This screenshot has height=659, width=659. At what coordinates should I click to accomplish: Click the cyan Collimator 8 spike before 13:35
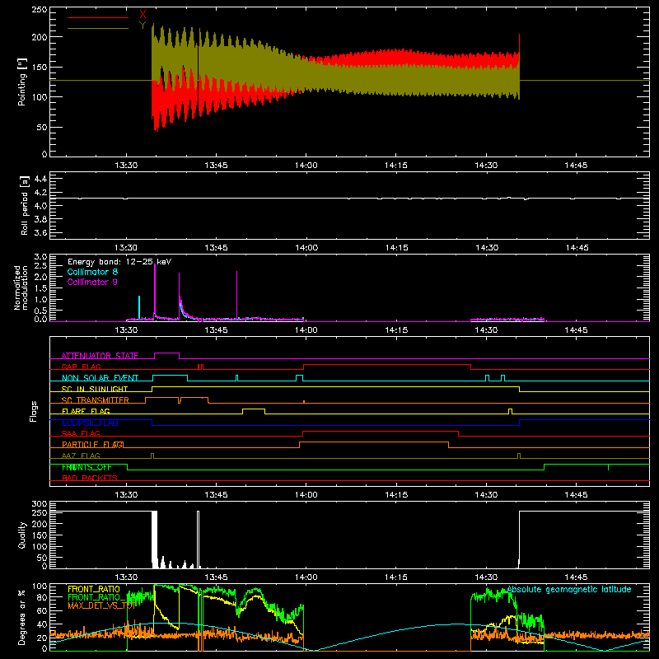tap(139, 307)
